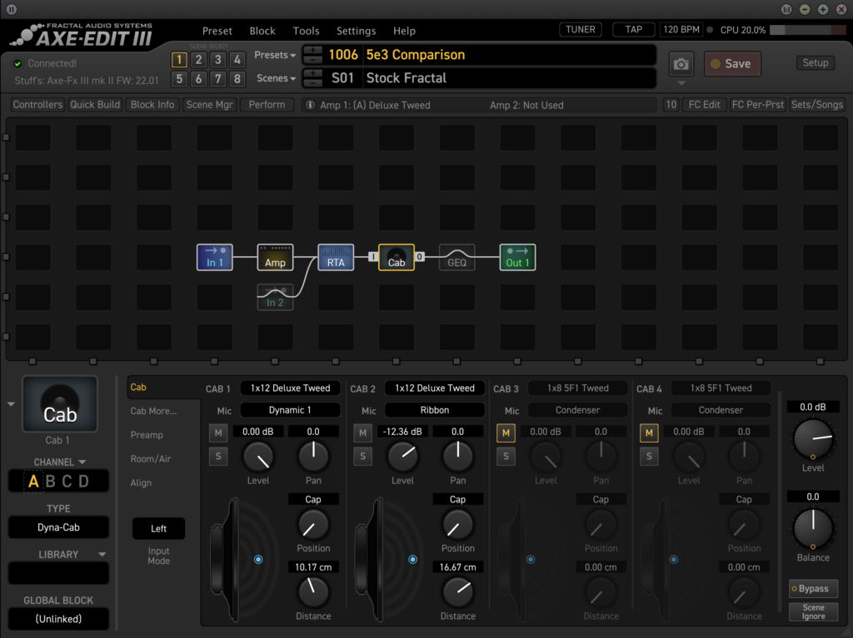This screenshot has width=853, height=638.
Task: Click the master Balance knob
Action: coord(813,529)
